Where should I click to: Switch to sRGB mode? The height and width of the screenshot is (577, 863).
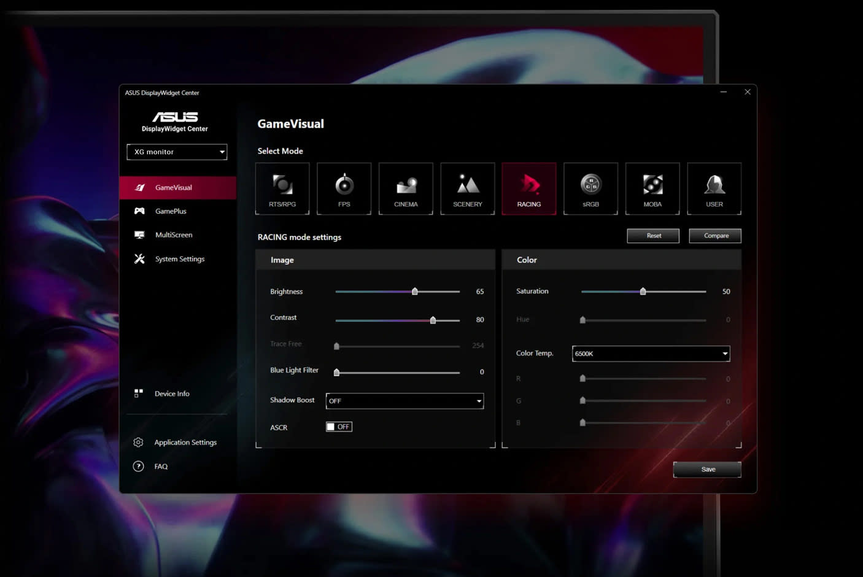[x=590, y=188]
